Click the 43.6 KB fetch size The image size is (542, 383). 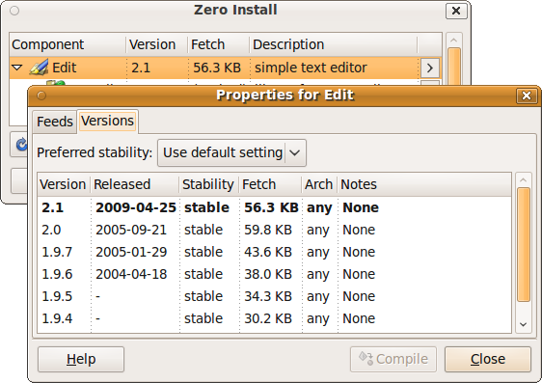click(x=268, y=252)
